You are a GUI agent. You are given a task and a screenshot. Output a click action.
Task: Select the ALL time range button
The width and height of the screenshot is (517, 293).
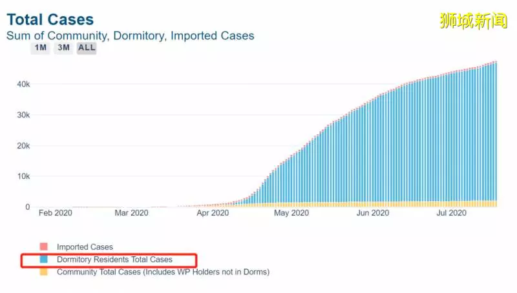[87, 48]
